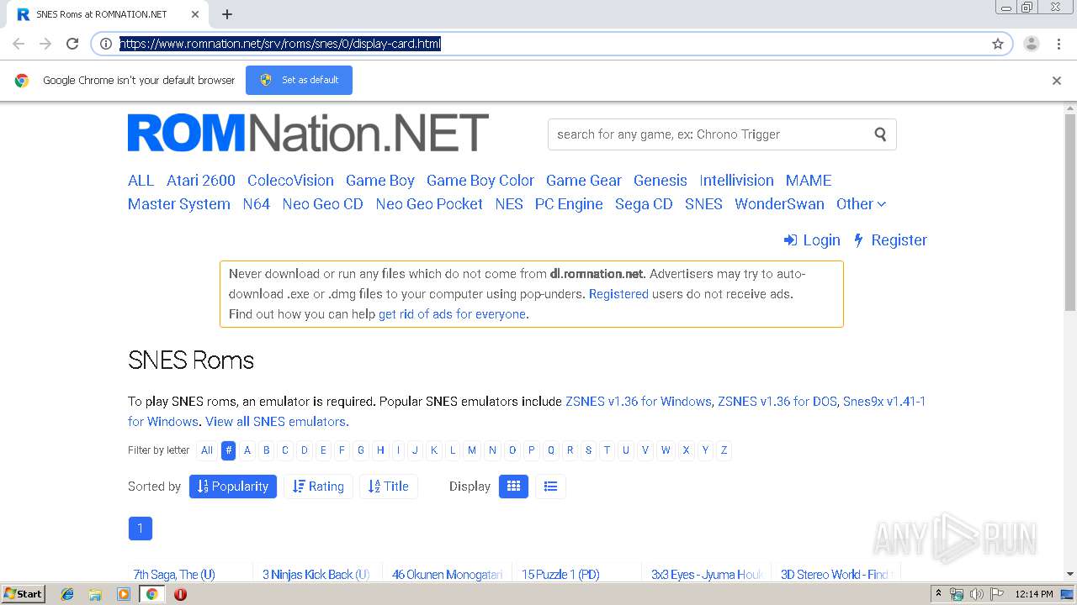Dismiss the default browser notification bar

[1057, 81]
